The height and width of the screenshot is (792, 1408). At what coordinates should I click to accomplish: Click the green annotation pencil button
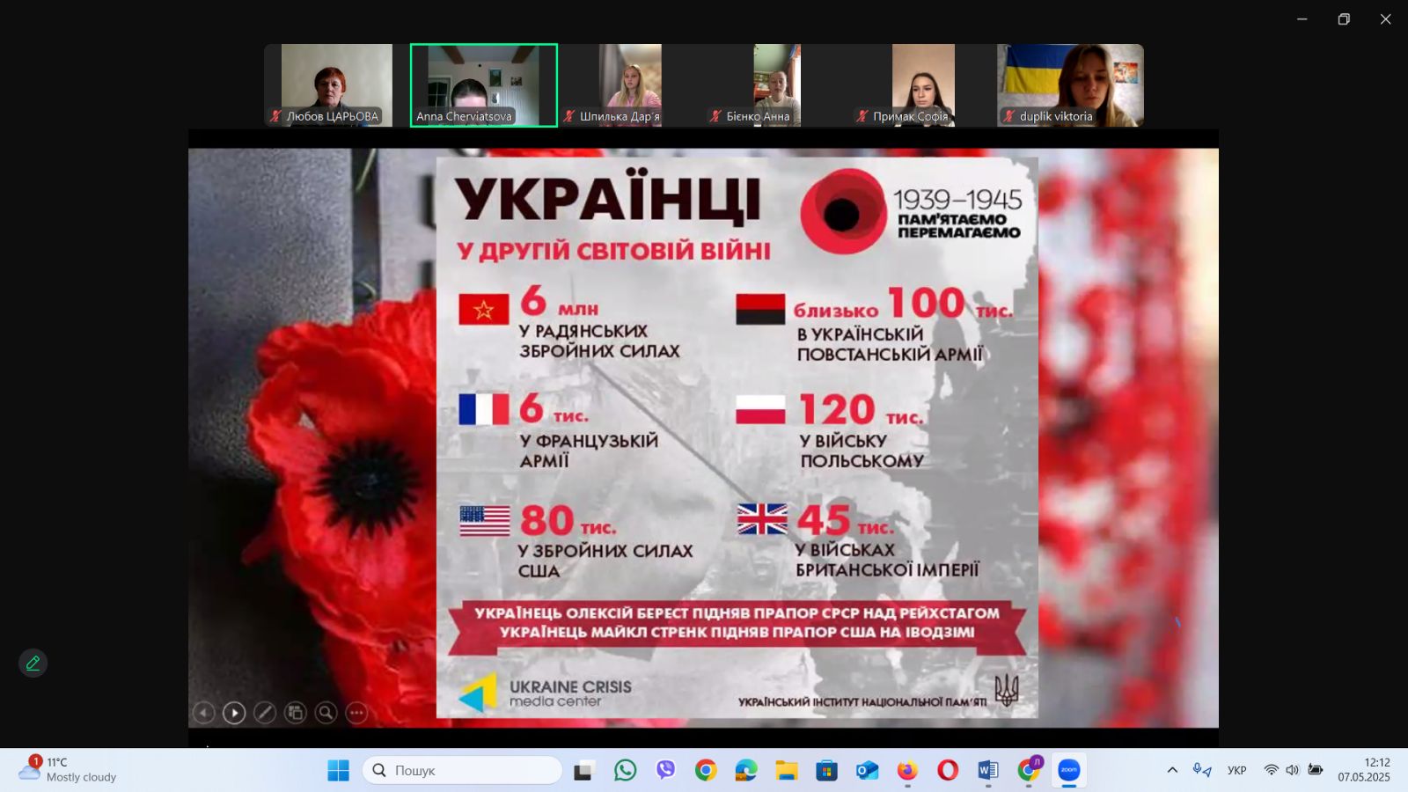[x=33, y=664]
